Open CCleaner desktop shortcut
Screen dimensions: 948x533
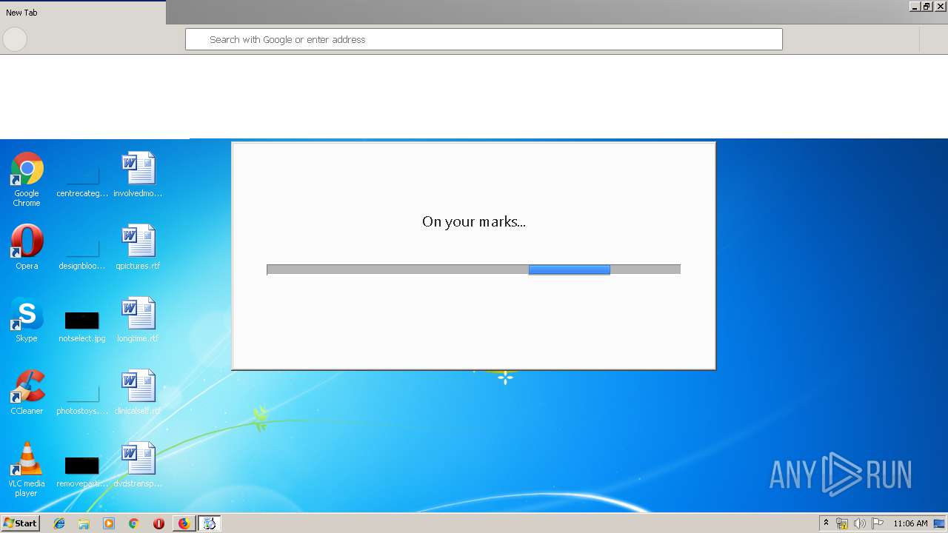click(x=27, y=392)
